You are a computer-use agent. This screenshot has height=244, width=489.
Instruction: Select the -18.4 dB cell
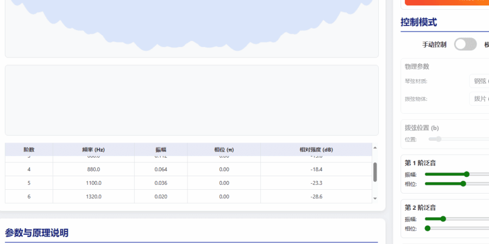(x=316, y=169)
